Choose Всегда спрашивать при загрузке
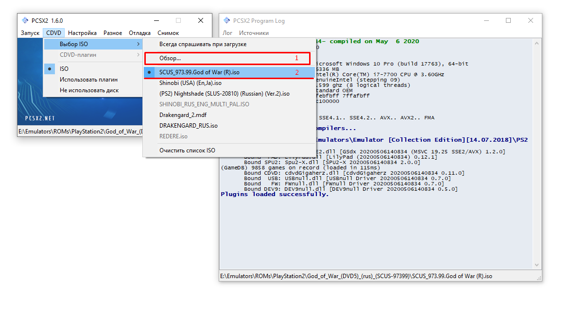 (x=229, y=44)
